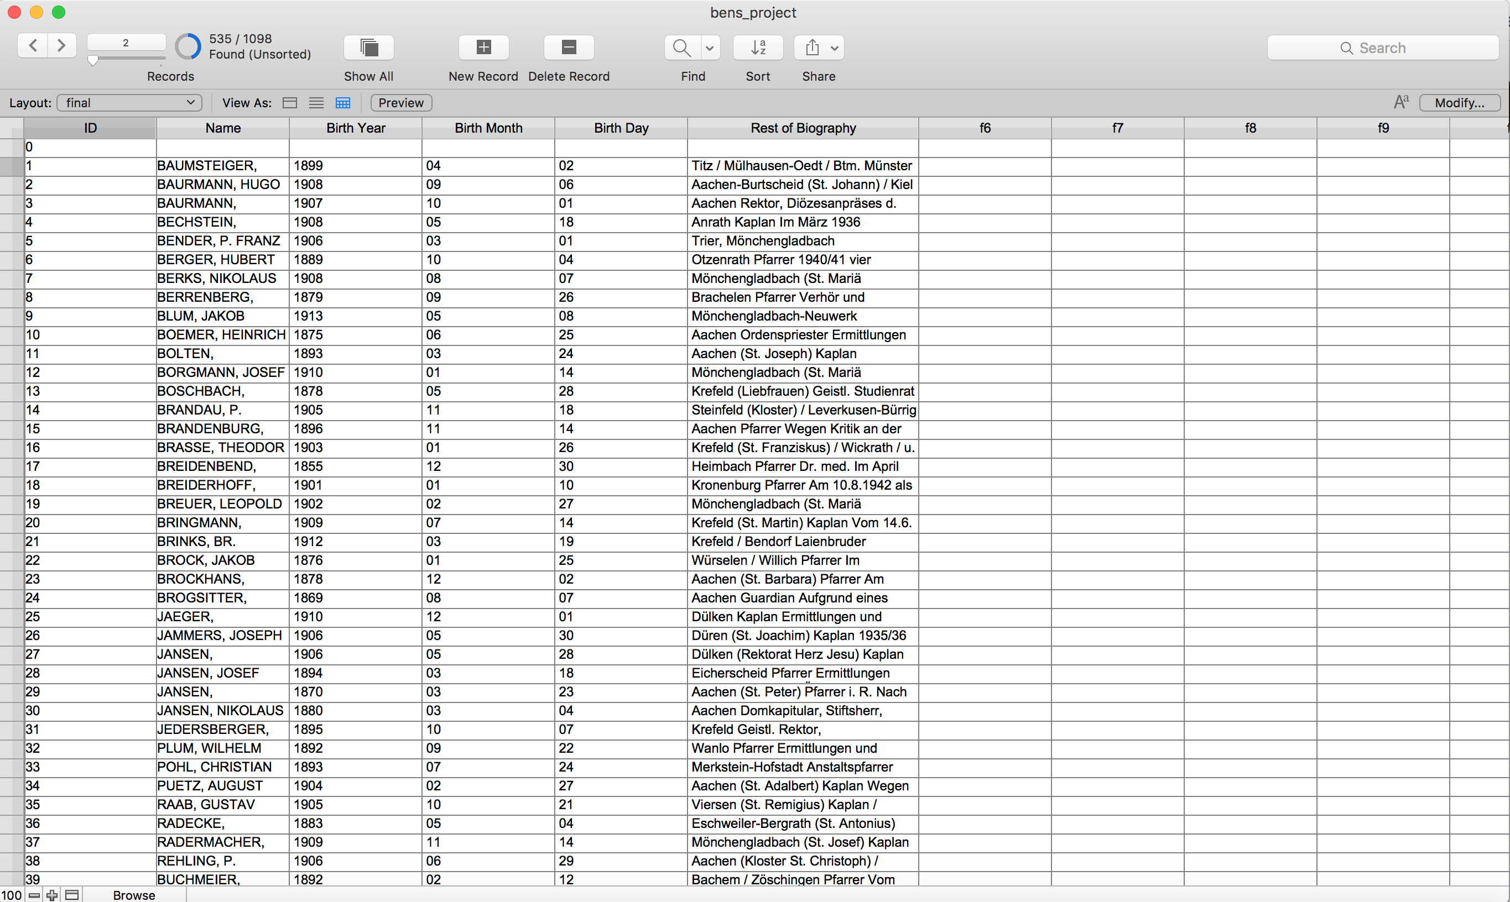1510x902 pixels.
Task: Click the Share export icon
Action: point(813,48)
